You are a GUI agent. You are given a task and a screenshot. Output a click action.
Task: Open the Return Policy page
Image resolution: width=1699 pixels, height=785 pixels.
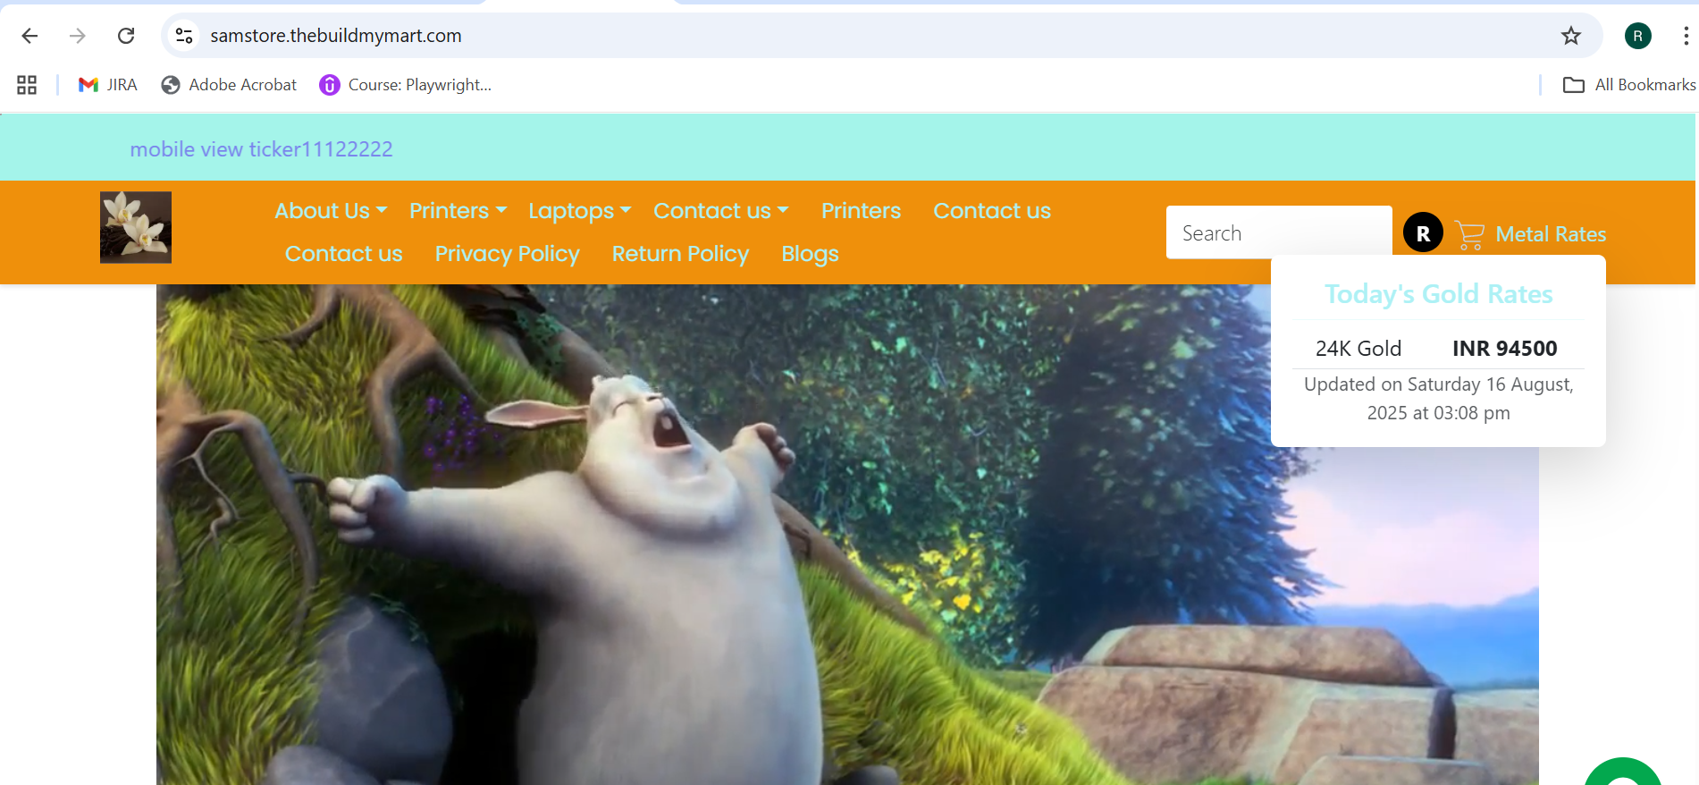[x=680, y=254]
